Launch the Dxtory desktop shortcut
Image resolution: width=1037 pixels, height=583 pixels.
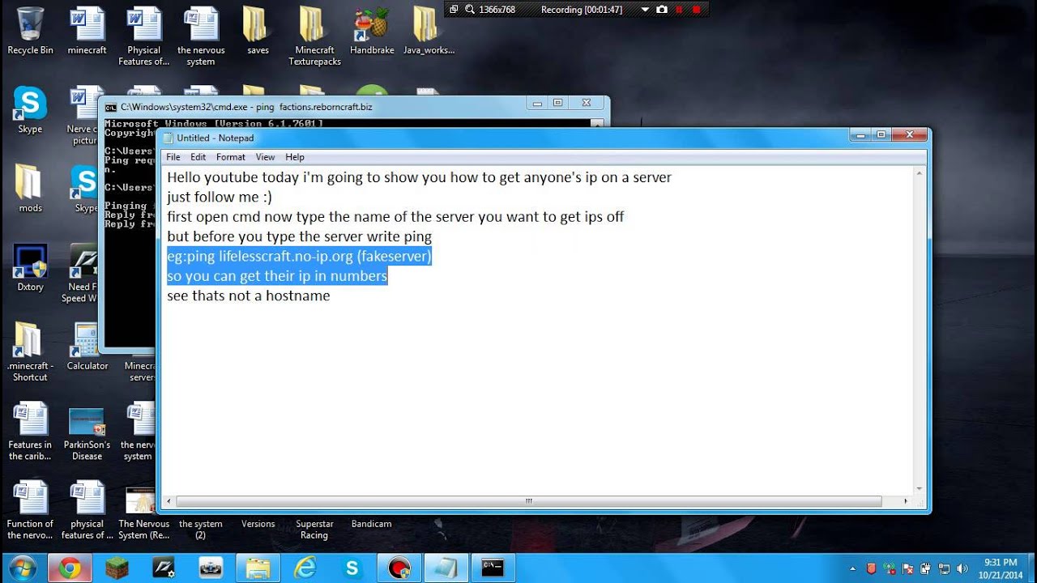click(x=30, y=267)
